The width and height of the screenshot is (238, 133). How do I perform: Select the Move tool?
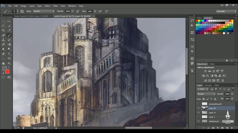pos(9,21)
